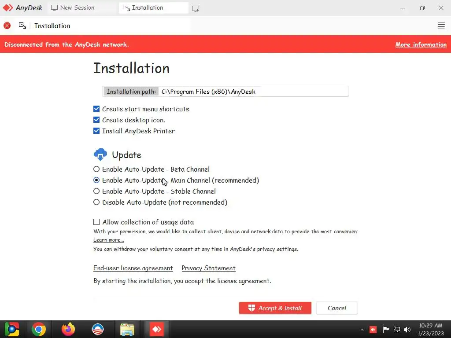The height and width of the screenshot is (338, 451).
Task: Click the red X close-tab icon
Action: pos(7,26)
